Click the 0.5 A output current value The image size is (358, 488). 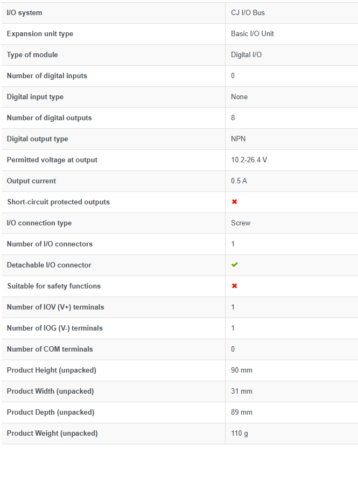[239, 181]
